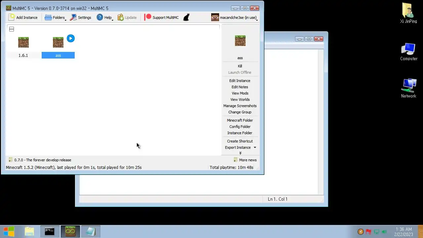Switch to the Command Prompt taskbar window

50,231
